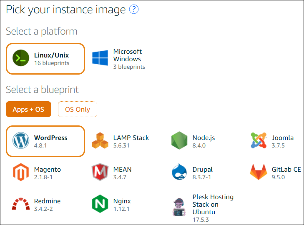
Task: Choose the Node.js hexagon icon
Action: [x=179, y=141]
